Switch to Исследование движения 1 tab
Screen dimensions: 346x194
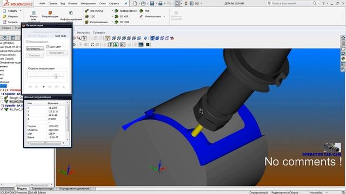[75, 189]
